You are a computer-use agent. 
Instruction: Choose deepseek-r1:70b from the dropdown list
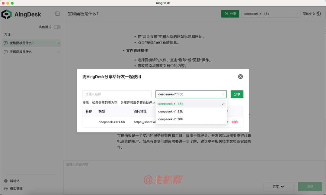(x=191, y=119)
